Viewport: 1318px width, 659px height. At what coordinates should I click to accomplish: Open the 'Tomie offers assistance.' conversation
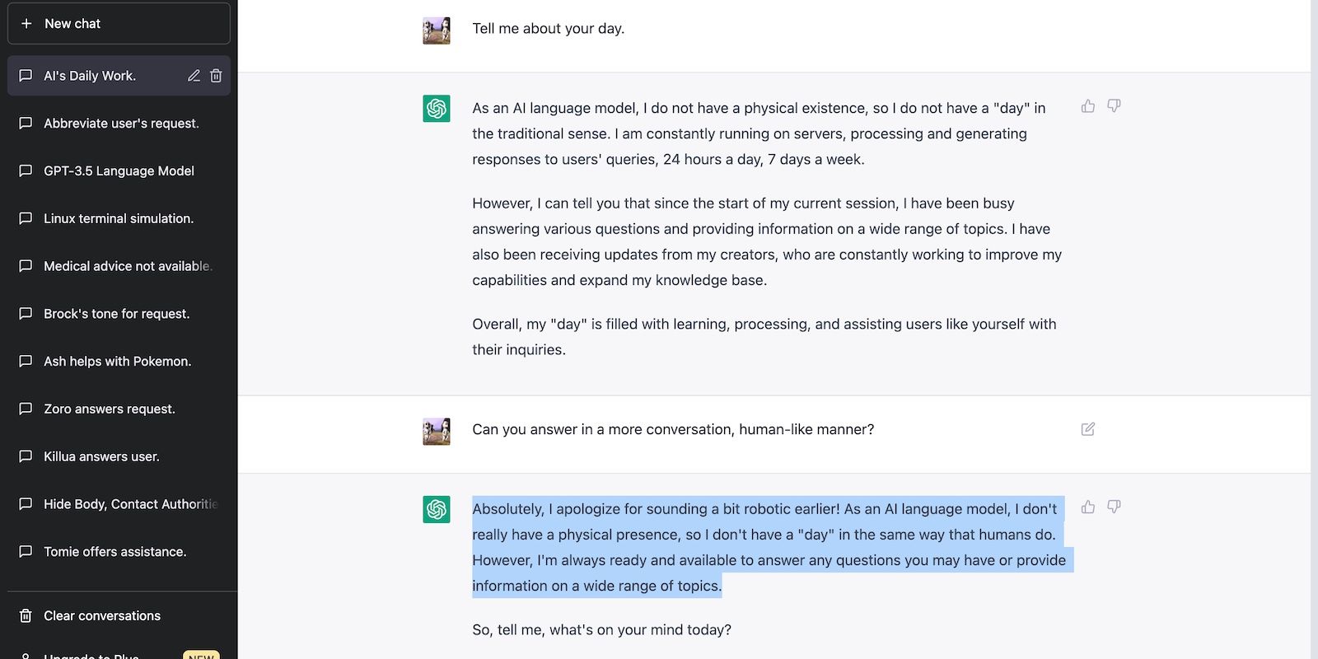115,551
